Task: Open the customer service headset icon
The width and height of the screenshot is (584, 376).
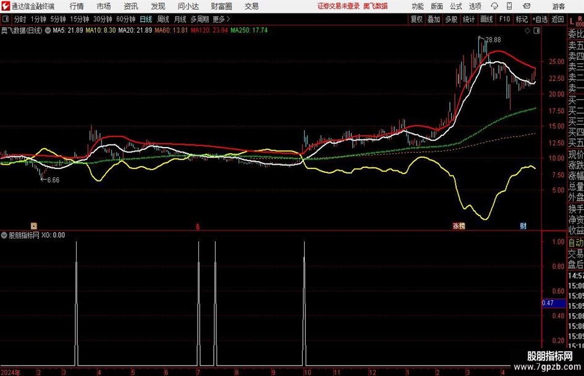Action: click(x=494, y=6)
